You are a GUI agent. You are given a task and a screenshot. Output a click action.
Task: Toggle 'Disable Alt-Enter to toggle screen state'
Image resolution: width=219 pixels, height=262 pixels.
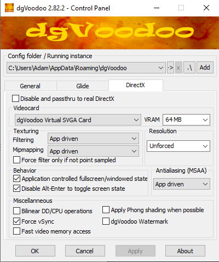tap(16, 189)
